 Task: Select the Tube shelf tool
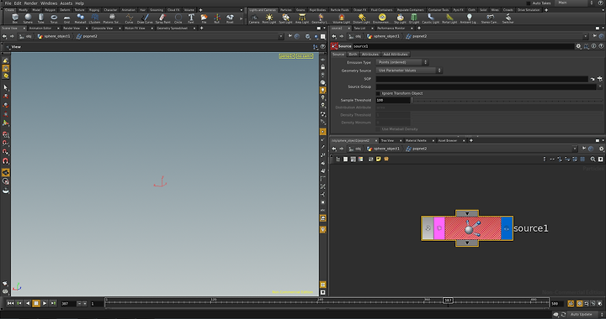point(41,18)
